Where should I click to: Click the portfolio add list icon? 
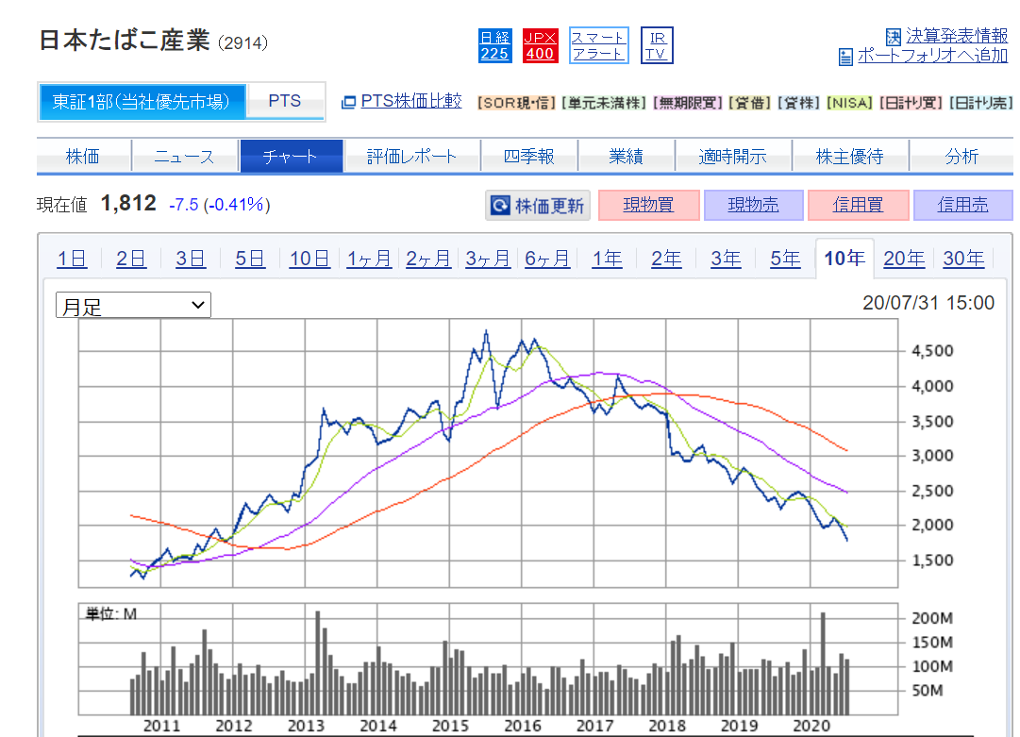click(x=845, y=58)
